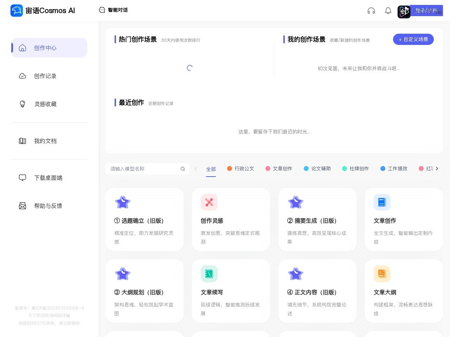
Task: Select the 论文辅助 category tab
Action: pyautogui.click(x=317, y=168)
